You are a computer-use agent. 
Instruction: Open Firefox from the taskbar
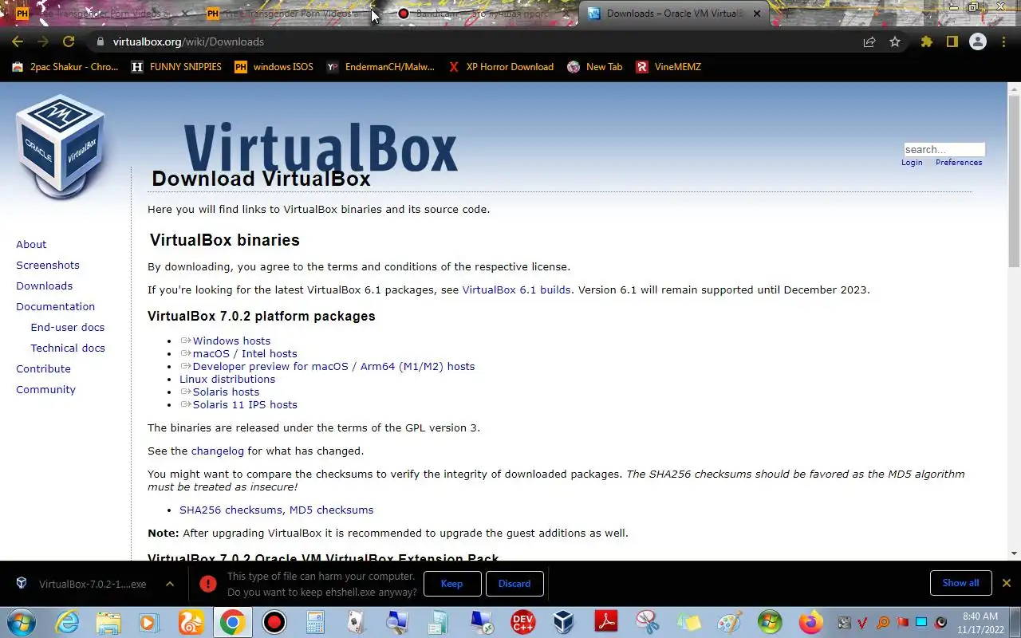811,622
